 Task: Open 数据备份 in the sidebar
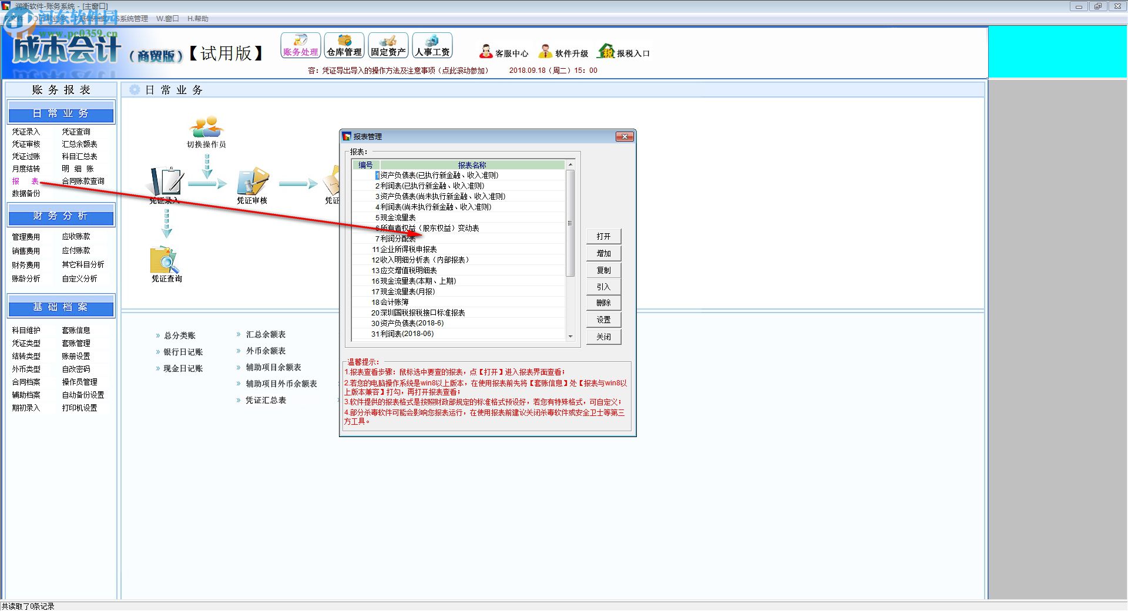26,193
